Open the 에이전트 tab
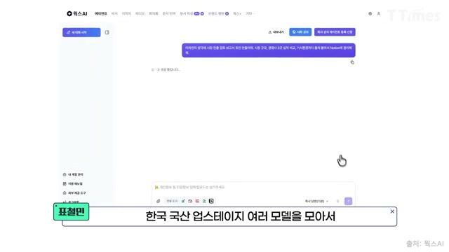Viewport: 449px width, 252px height. (101, 13)
